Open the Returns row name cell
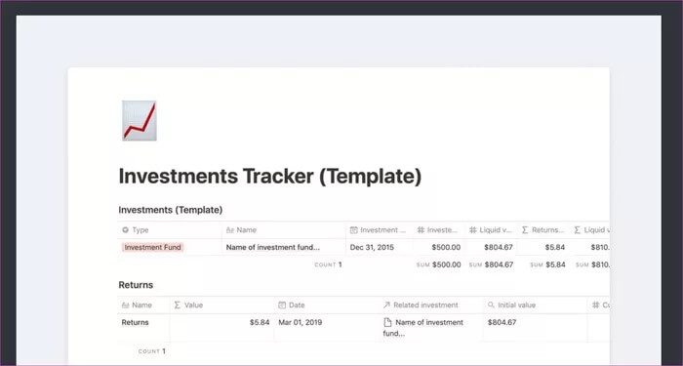Image resolution: width=683 pixels, height=366 pixels. tap(135, 322)
